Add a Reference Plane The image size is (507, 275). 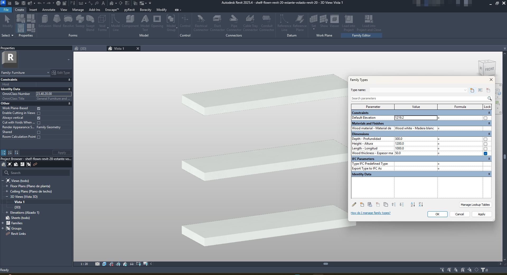pyautogui.click(x=299, y=23)
